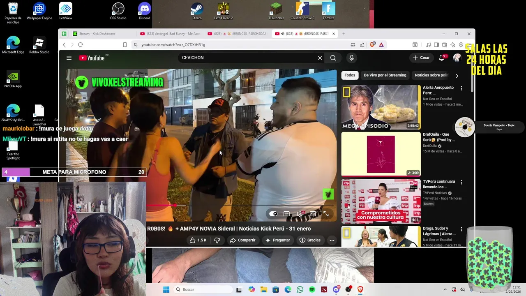Start voice search with the microphone
This screenshot has height=296, width=526.
click(x=351, y=58)
